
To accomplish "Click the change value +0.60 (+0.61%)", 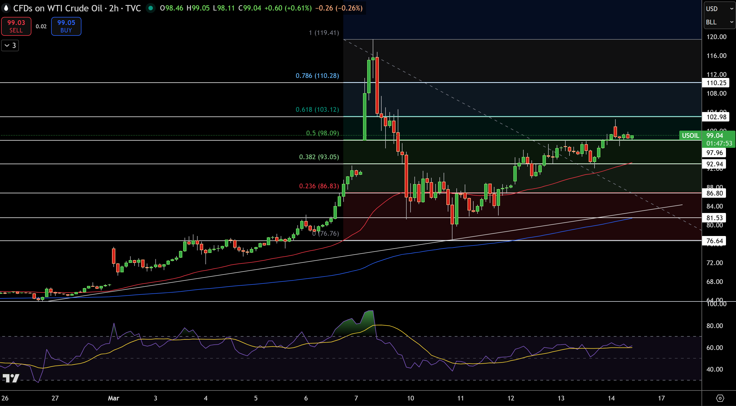I will pyautogui.click(x=288, y=8).
